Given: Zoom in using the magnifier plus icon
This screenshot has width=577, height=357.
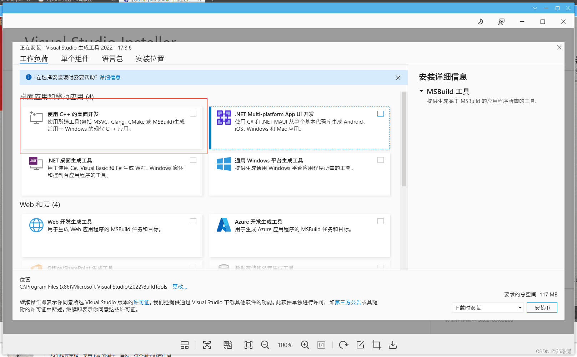Looking at the screenshot, I should point(305,345).
